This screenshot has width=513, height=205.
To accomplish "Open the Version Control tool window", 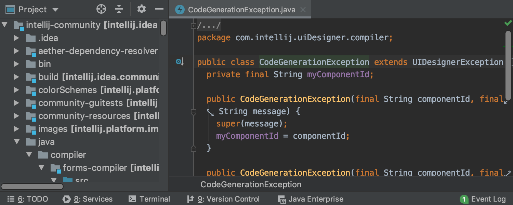I will (x=224, y=199).
